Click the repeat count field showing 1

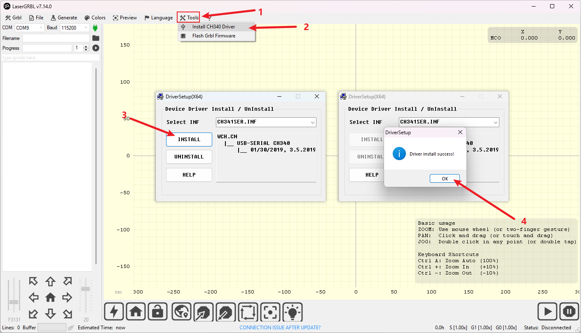(78, 48)
